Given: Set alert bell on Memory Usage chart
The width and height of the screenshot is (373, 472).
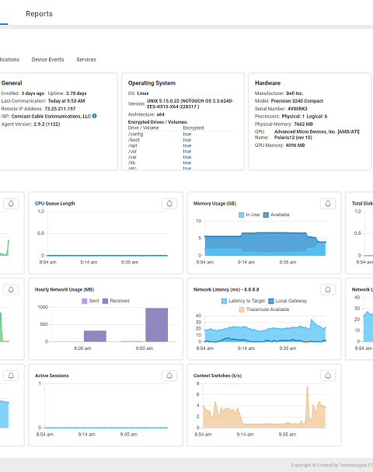Looking at the screenshot, I should (328, 204).
